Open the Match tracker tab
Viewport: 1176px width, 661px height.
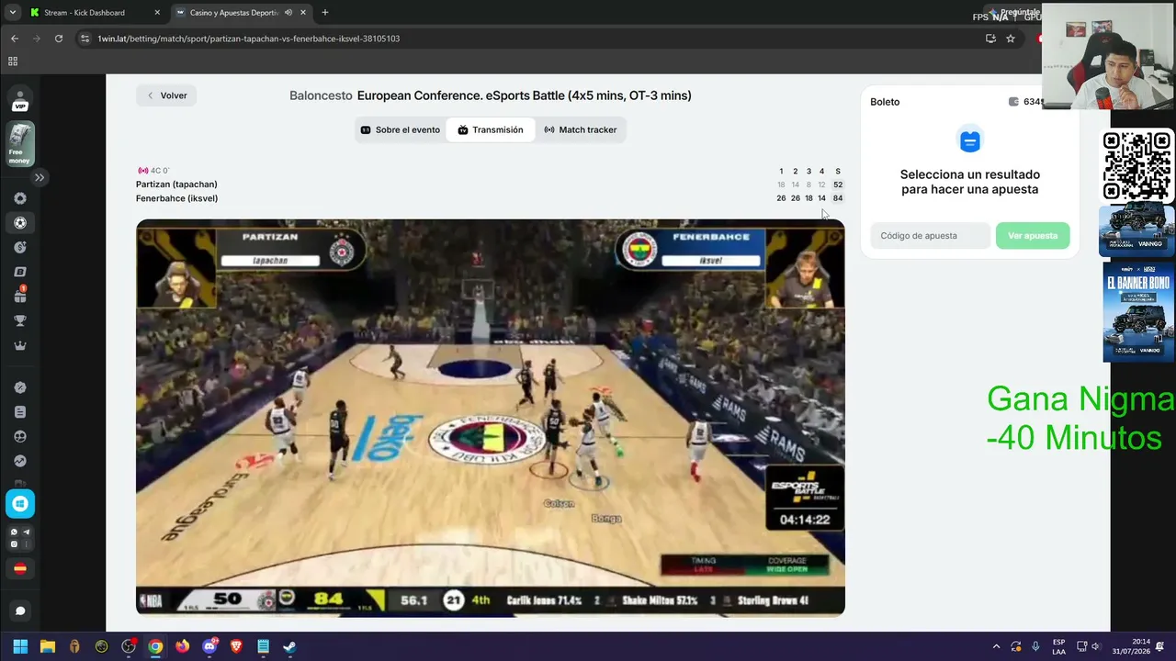(580, 130)
